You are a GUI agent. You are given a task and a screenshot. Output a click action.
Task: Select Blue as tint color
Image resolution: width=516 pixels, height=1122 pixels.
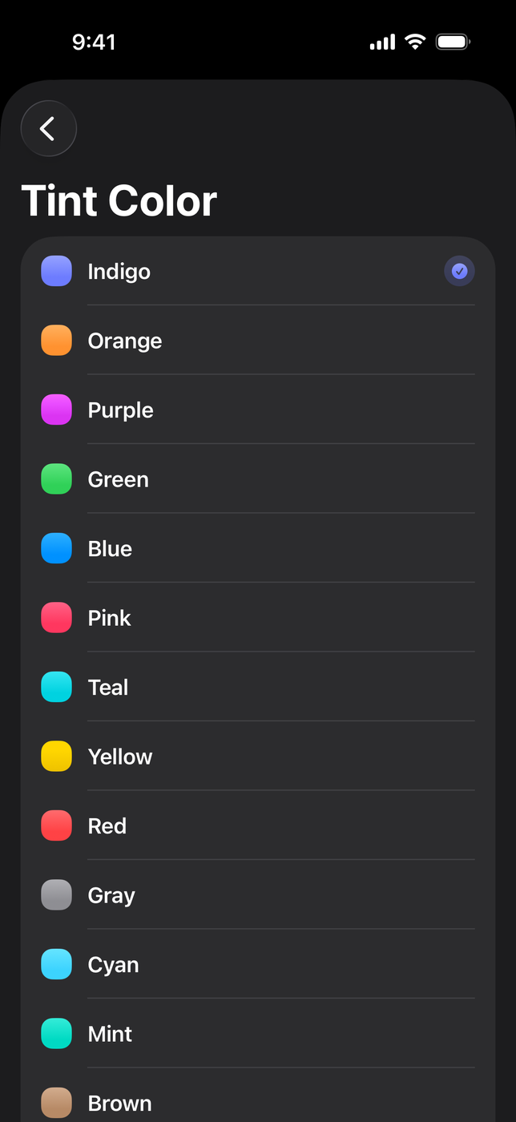256,549
